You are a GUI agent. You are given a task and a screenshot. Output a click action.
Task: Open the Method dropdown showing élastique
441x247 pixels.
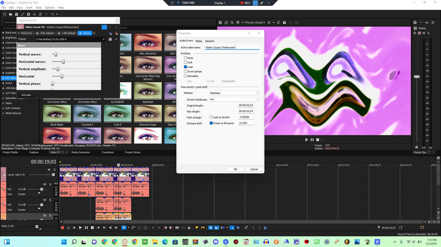234,93
